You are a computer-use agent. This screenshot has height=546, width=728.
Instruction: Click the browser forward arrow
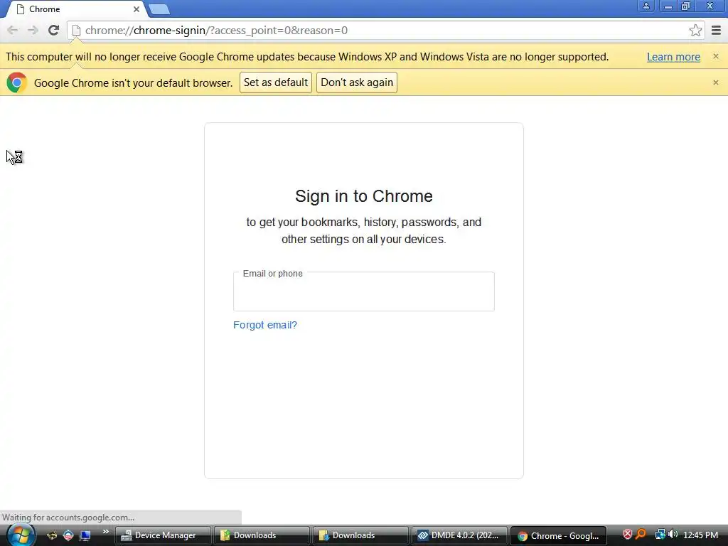click(33, 30)
